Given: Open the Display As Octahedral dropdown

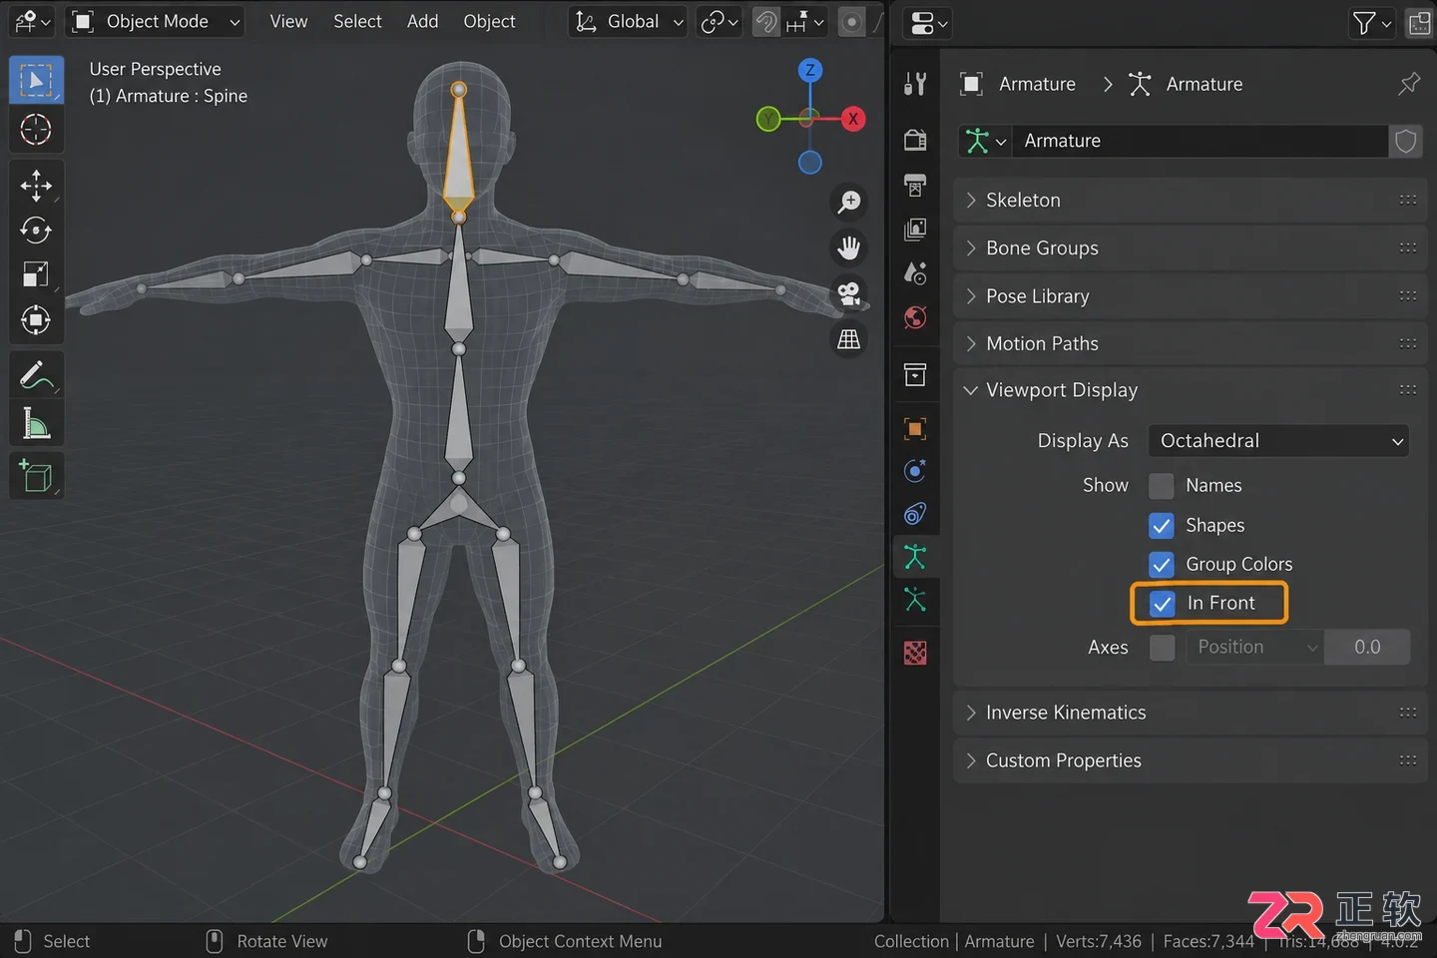Looking at the screenshot, I should point(1278,441).
